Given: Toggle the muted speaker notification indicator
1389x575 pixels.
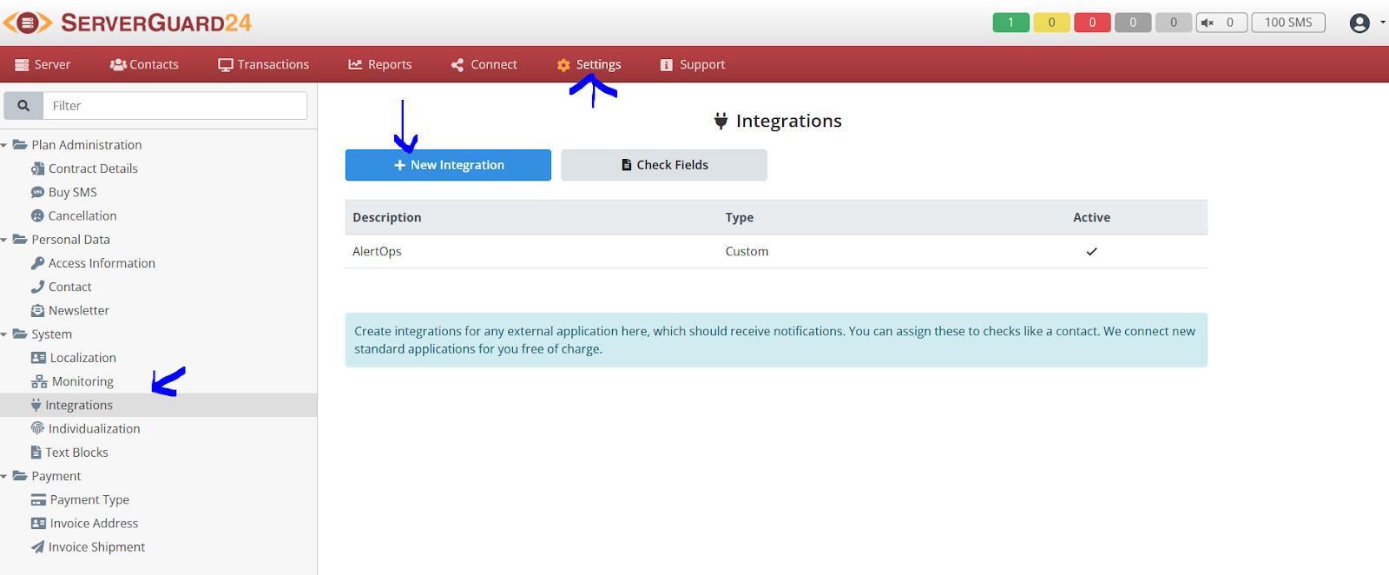Looking at the screenshot, I should tap(1221, 23).
